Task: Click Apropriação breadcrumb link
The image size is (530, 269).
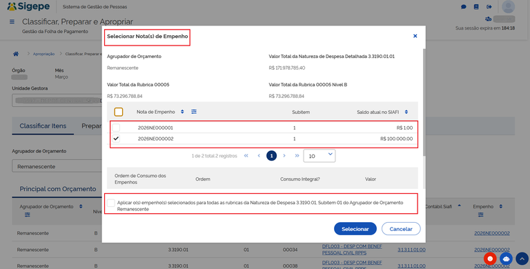Action: [43, 54]
